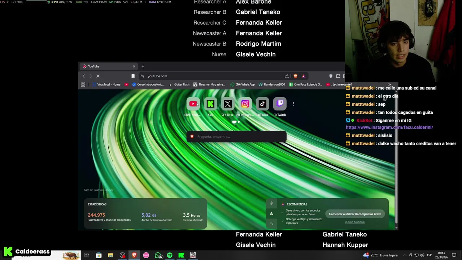Image resolution: width=462 pixels, height=260 pixels.
Task: Open Spotify from the taskbar
Action: coord(170,255)
